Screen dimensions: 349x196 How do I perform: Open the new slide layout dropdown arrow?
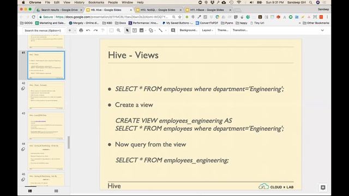point(75,30)
